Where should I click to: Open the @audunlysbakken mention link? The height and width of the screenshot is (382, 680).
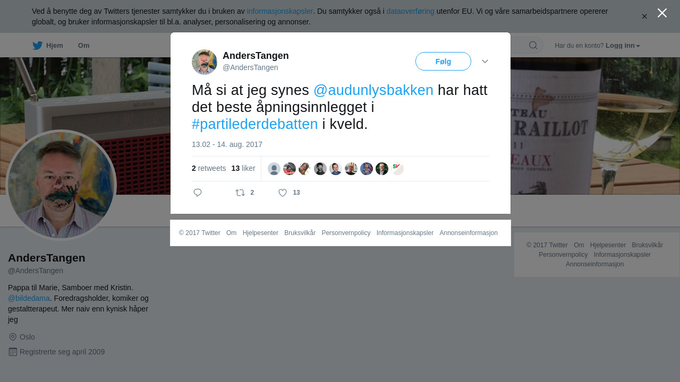pyautogui.click(x=373, y=90)
